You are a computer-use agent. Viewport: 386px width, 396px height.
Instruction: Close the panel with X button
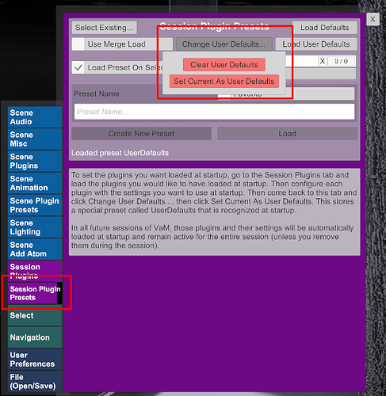pos(373,19)
